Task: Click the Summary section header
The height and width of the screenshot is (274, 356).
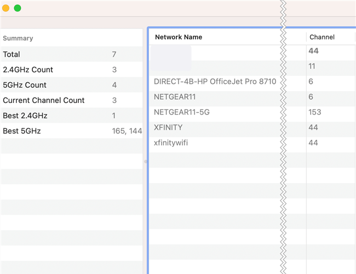Action: click(18, 38)
